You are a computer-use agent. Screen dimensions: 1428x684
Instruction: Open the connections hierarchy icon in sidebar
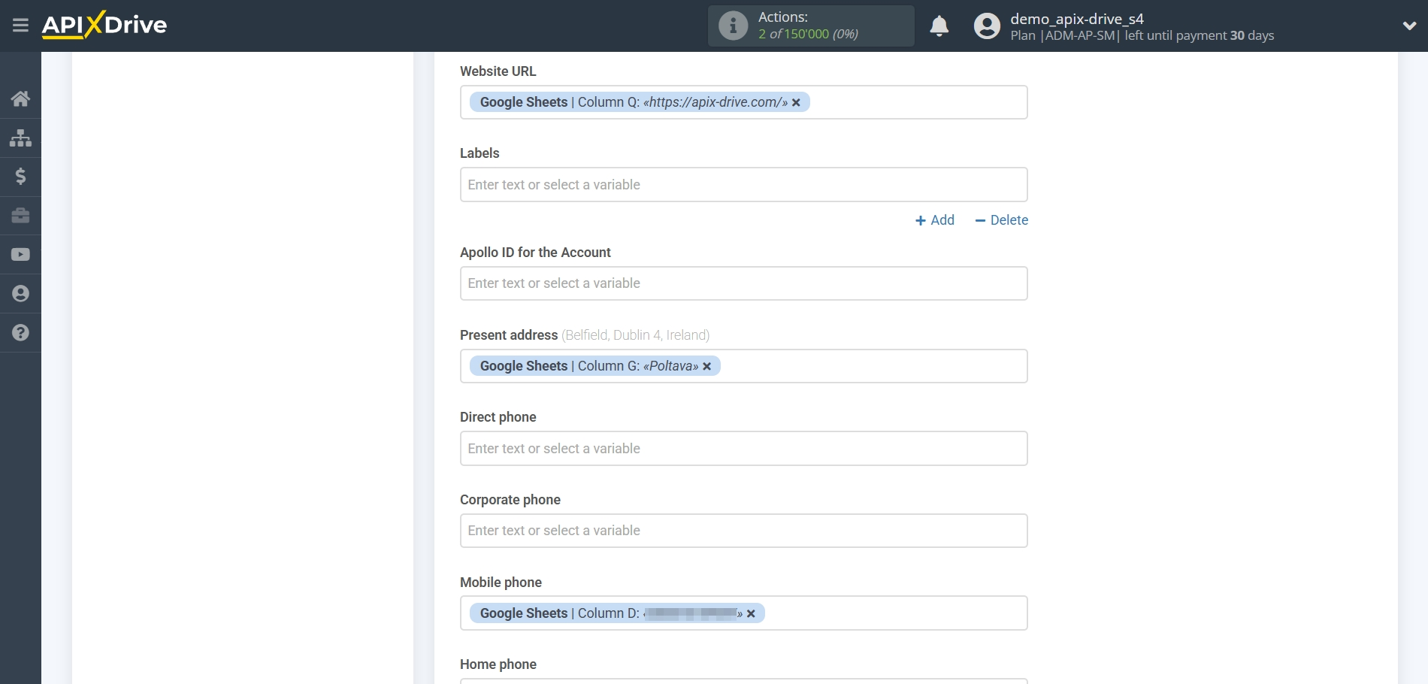coord(20,138)
